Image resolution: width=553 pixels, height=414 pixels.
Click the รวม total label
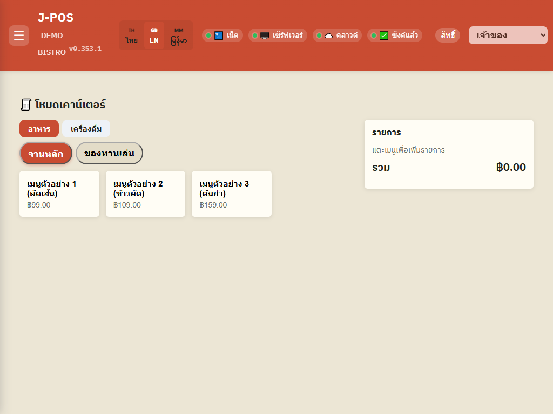click(x=381, y=167)
